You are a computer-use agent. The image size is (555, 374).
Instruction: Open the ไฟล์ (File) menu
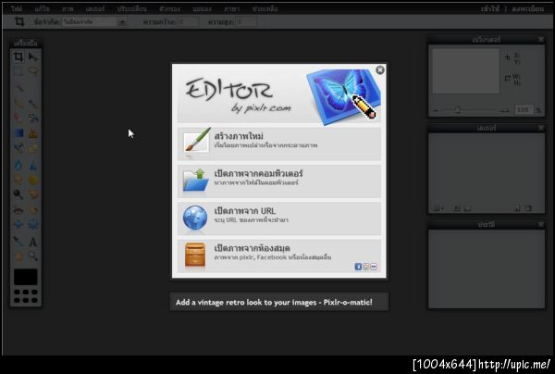17,9
